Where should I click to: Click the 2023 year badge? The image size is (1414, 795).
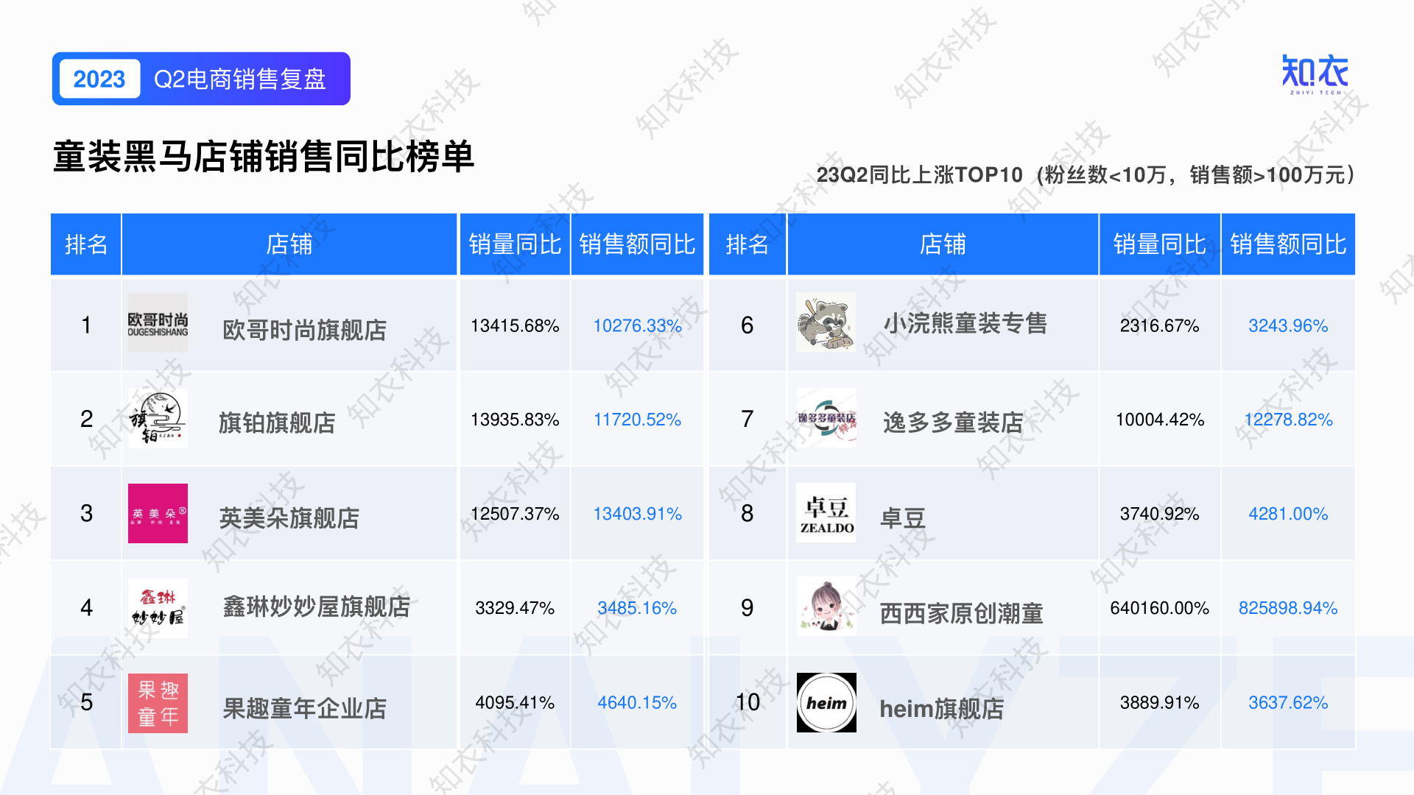99,79
